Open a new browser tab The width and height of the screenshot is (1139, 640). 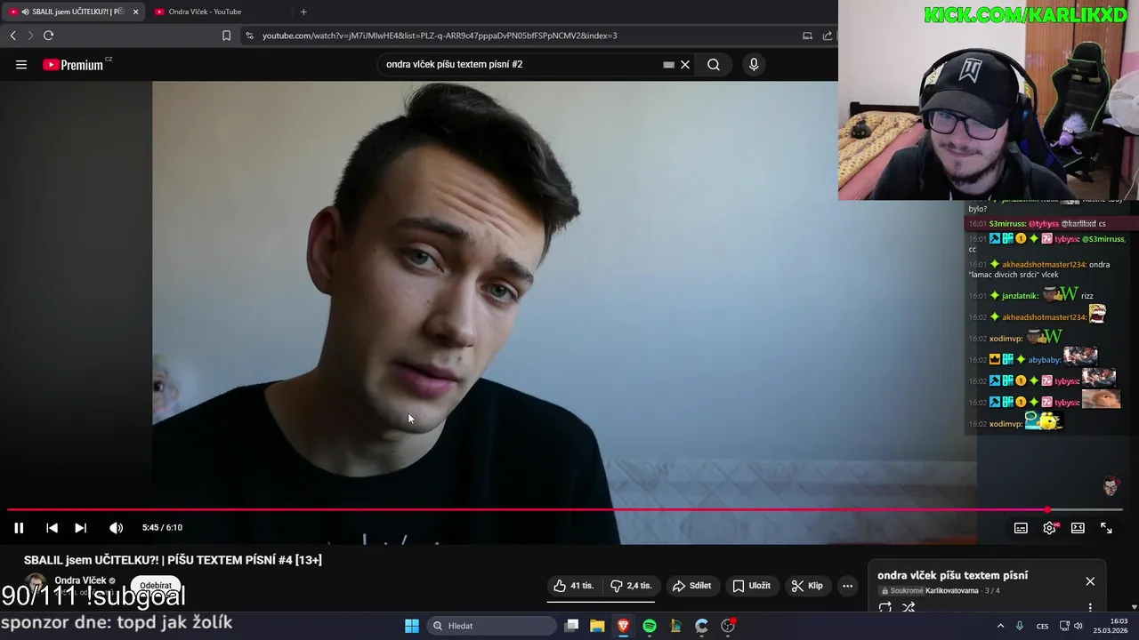[303, 12]
